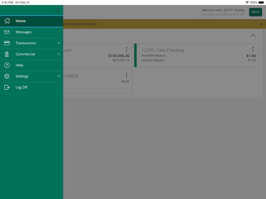Open the Help menu item
The image size is (266, 199).
(31, 65)
